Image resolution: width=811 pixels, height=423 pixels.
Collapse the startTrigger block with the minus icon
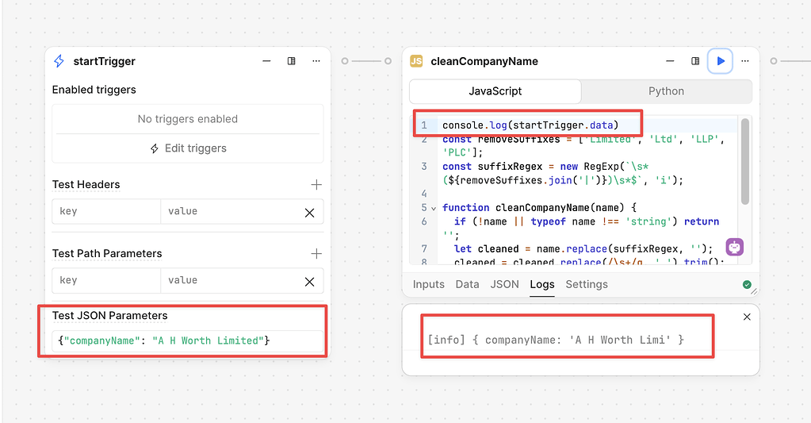[266, 61]
